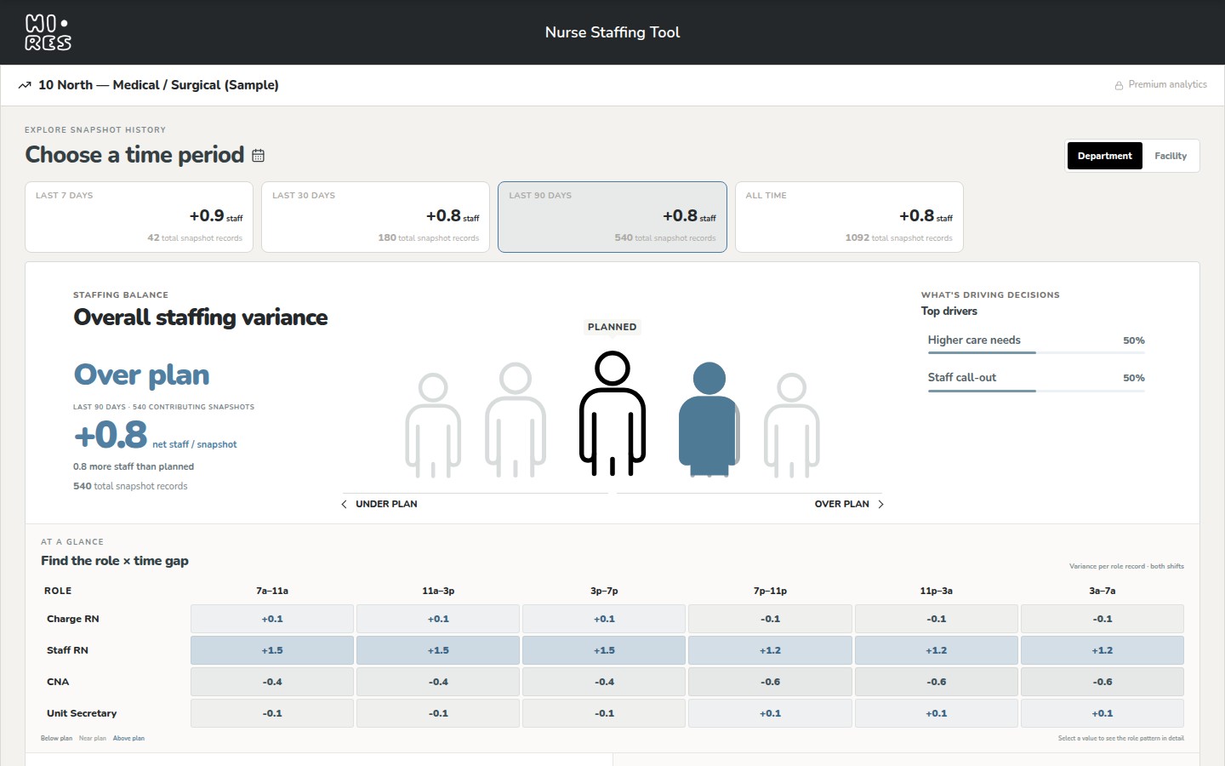
Task: Switch to the Facility view
Action: [1171, 156]
